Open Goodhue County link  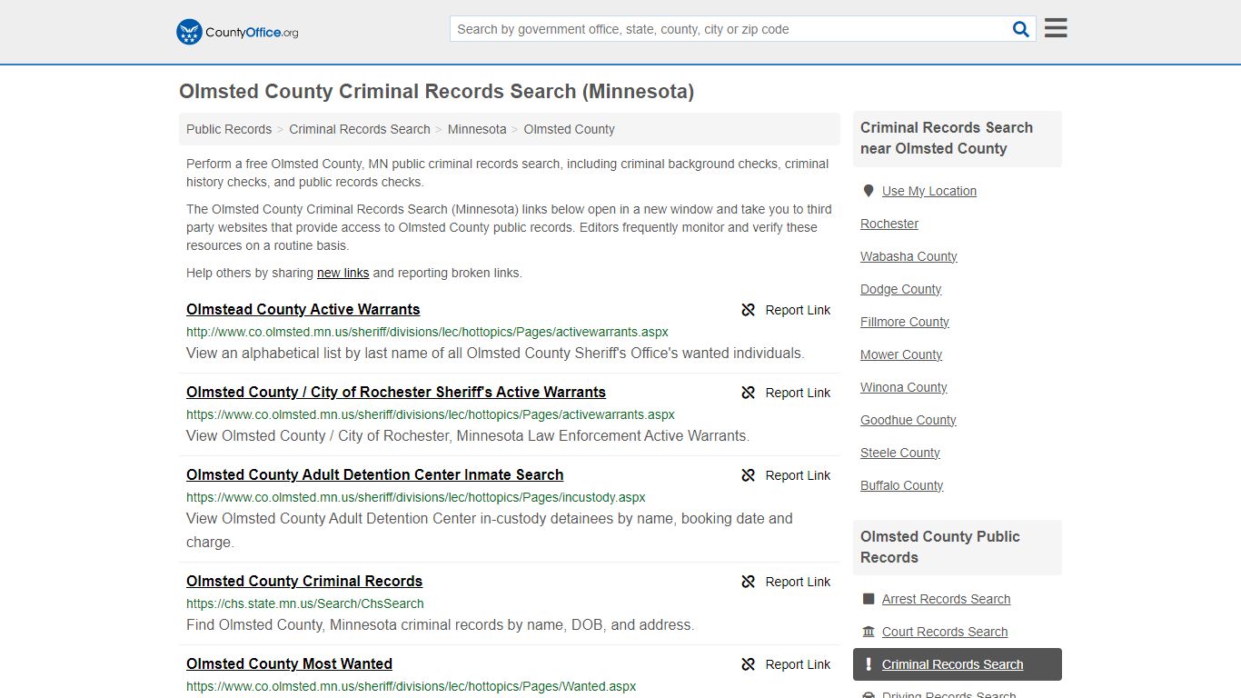(x=908, y=420)
